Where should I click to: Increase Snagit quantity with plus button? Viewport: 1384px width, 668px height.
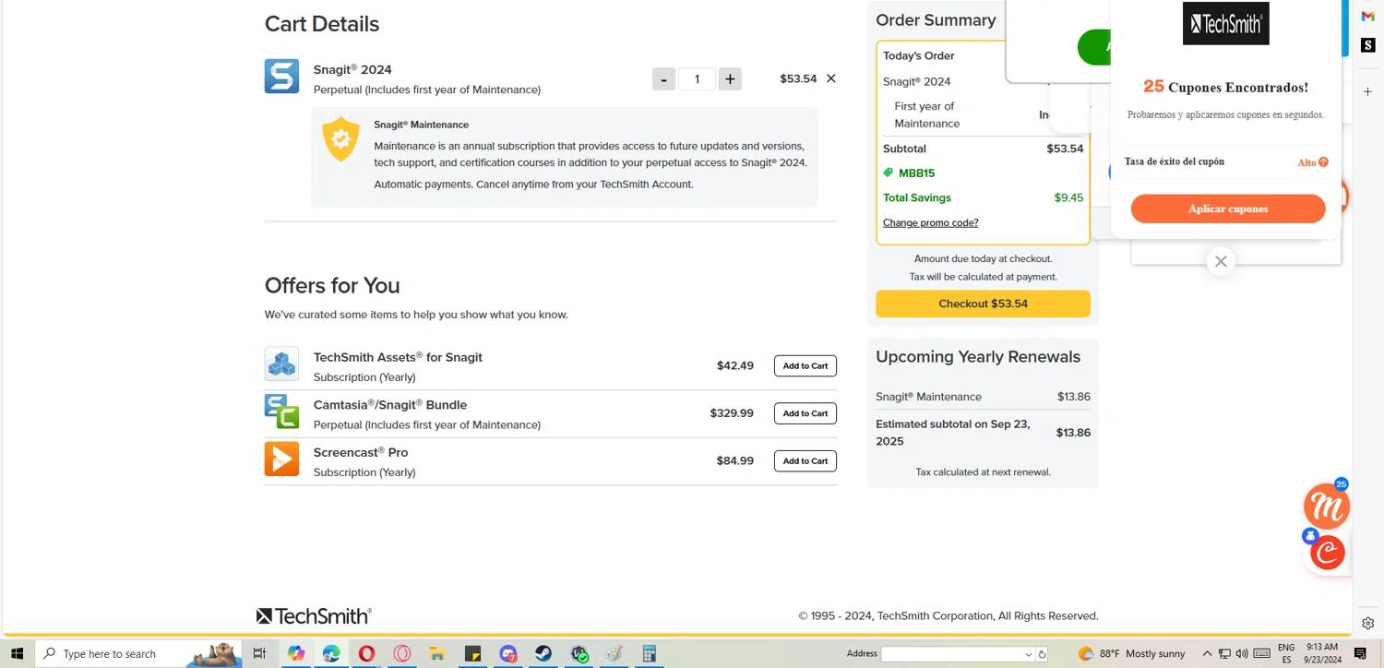(730, 79)
